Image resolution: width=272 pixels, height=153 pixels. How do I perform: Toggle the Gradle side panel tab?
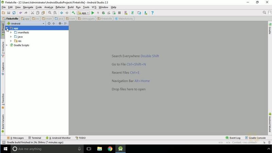270,29
